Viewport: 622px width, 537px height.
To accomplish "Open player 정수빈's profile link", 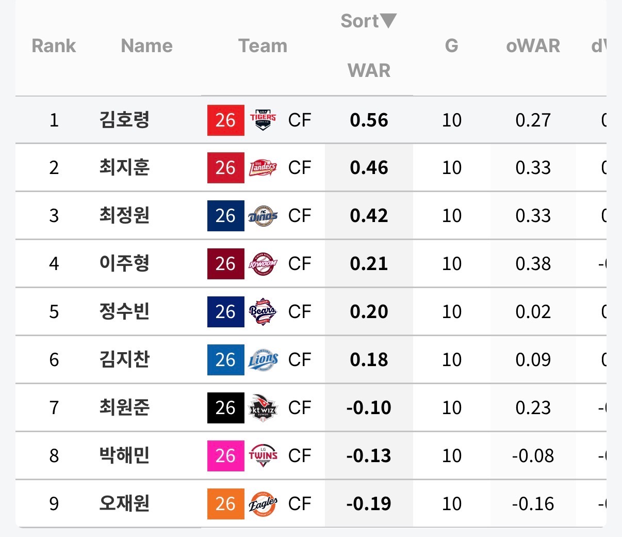I will point(124,312).
